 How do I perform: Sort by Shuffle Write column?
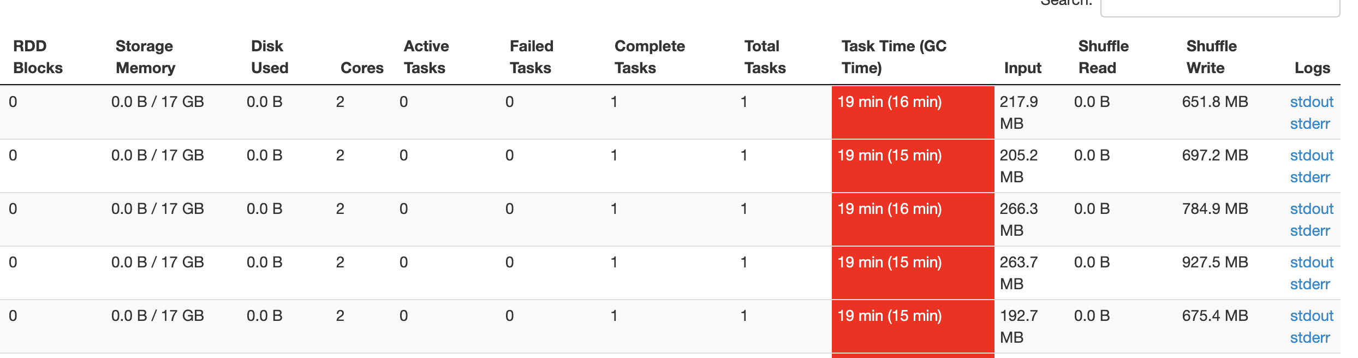pos(1211,57)
